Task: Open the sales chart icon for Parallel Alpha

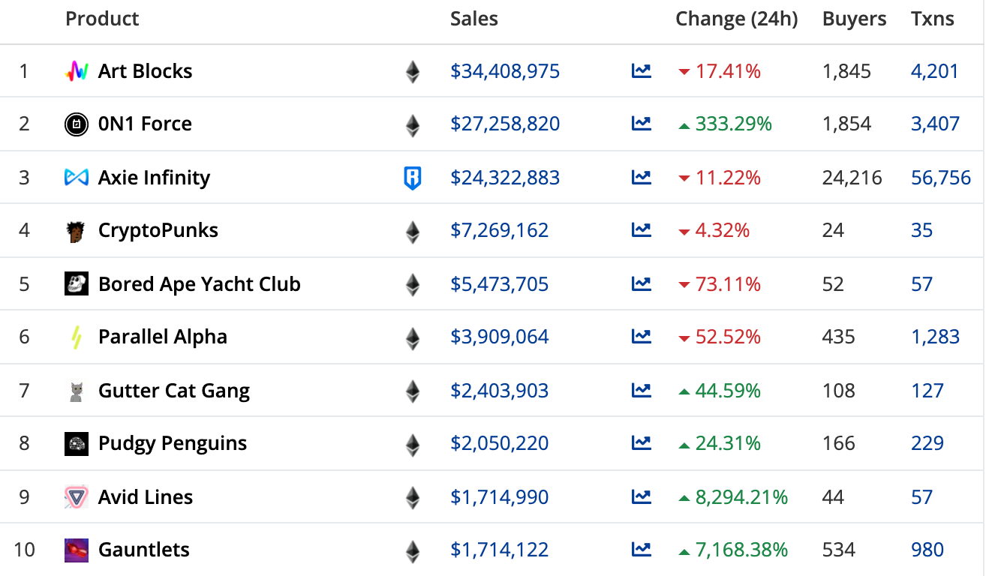Action: [x=642, y=337]
